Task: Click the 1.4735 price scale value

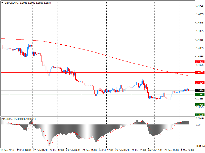Action: (200, 6)
